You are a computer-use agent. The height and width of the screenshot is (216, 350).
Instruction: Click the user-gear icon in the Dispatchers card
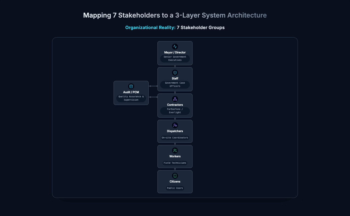175,125
